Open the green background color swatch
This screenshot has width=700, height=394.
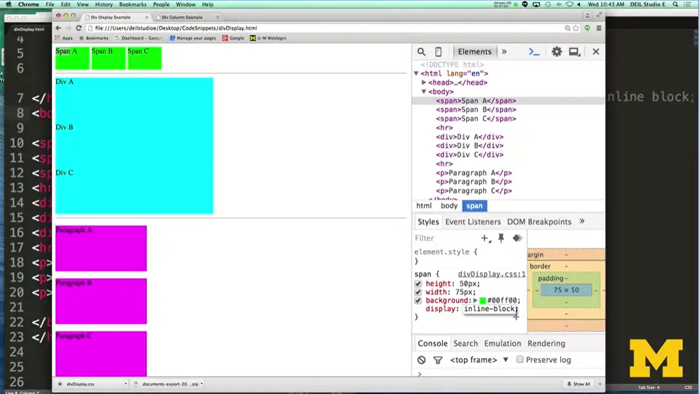click(483, 300)
